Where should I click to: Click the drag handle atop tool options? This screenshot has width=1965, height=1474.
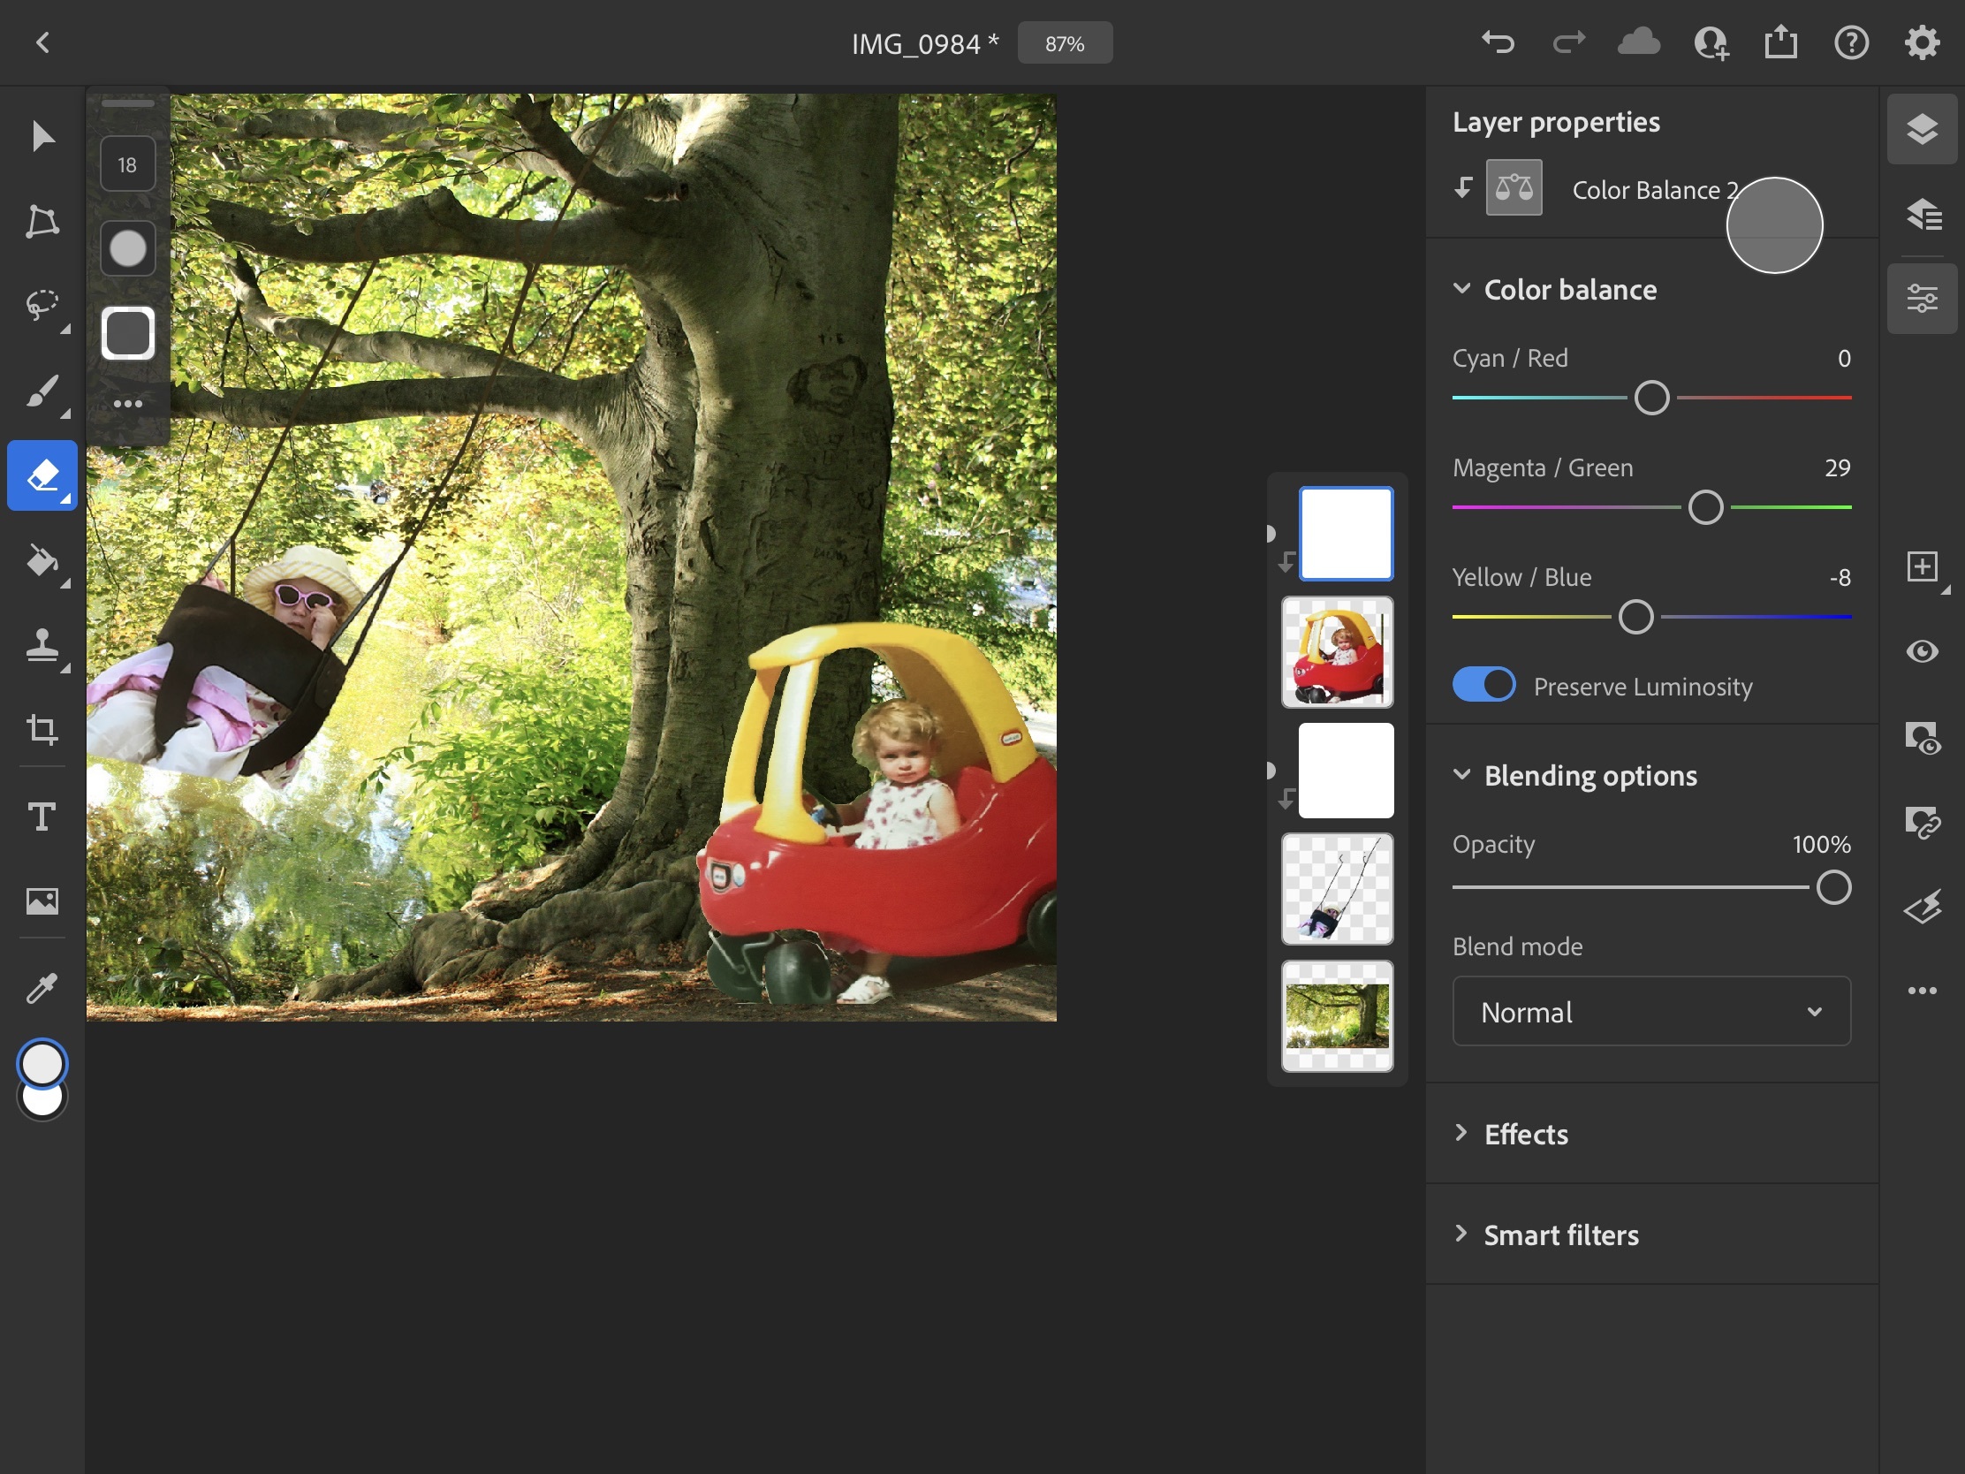pyautogui.click(x=127, y=103)
